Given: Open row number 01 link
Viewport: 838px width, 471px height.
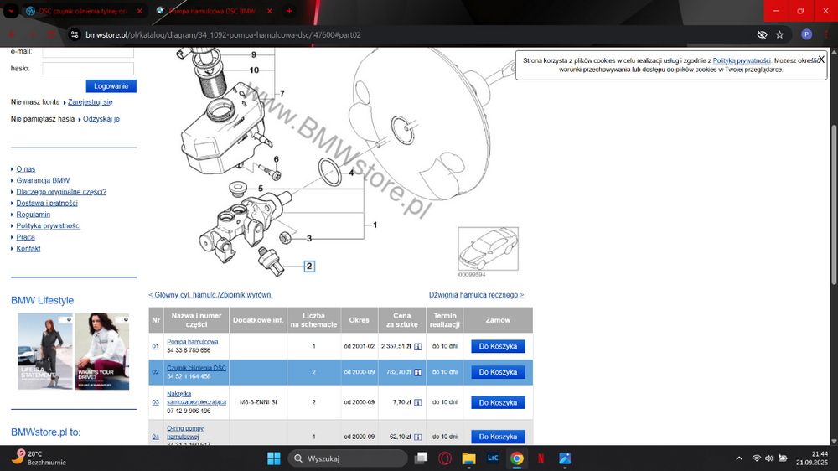Looking at the screenshot, I should (x=156, y=346).
